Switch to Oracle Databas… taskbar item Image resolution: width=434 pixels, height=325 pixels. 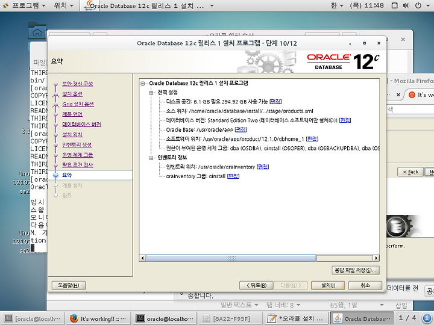362,318
